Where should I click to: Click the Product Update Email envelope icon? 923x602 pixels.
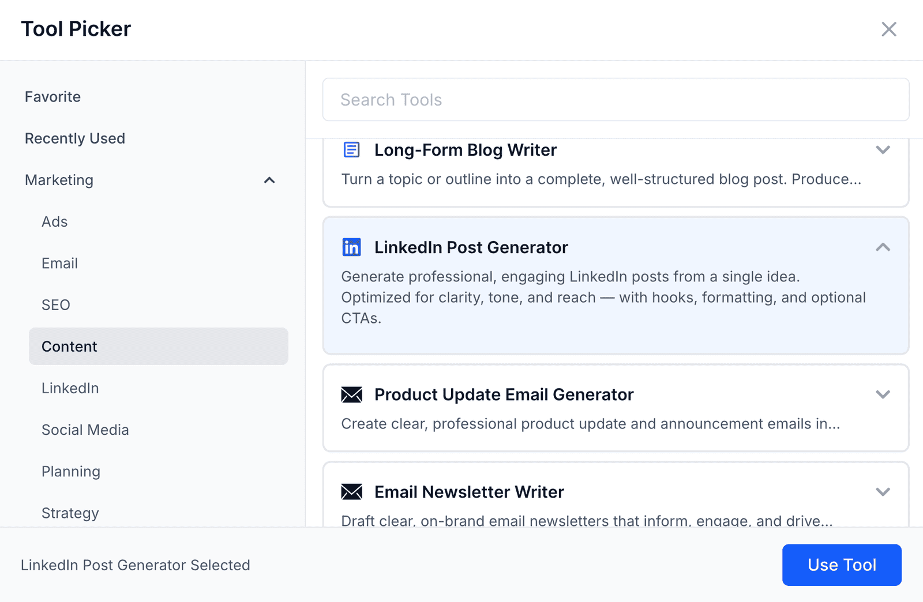click(x=351, y=395)
